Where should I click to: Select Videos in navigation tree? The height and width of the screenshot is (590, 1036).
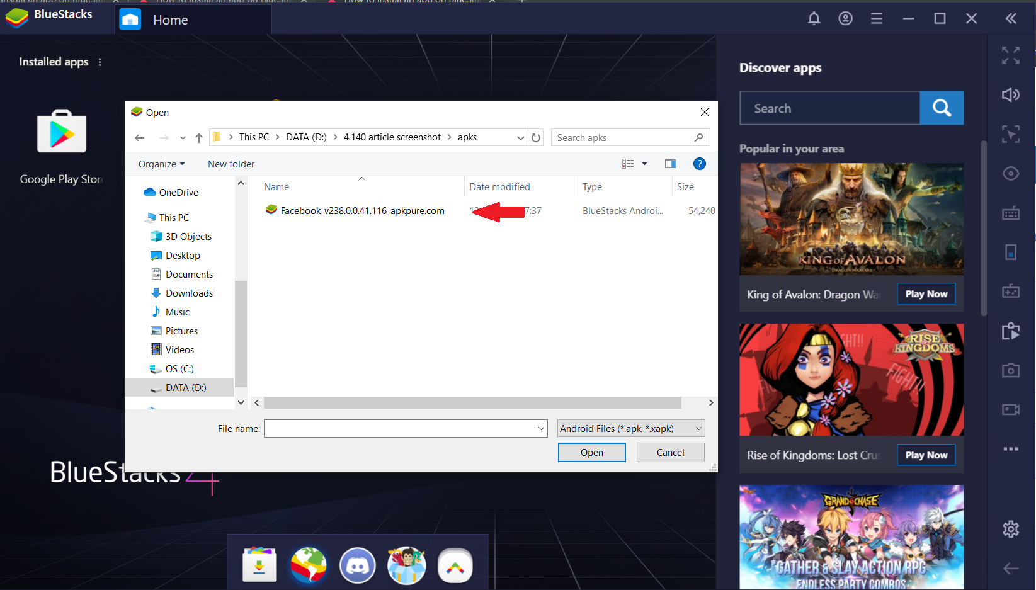(173, 350)
